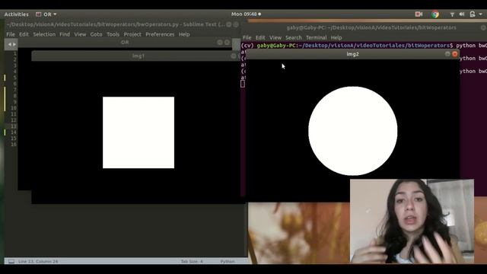The width and height of the screenshot is (487, 274).
Task: Click the white square in the img1 window
Action: tap(138, 132)
